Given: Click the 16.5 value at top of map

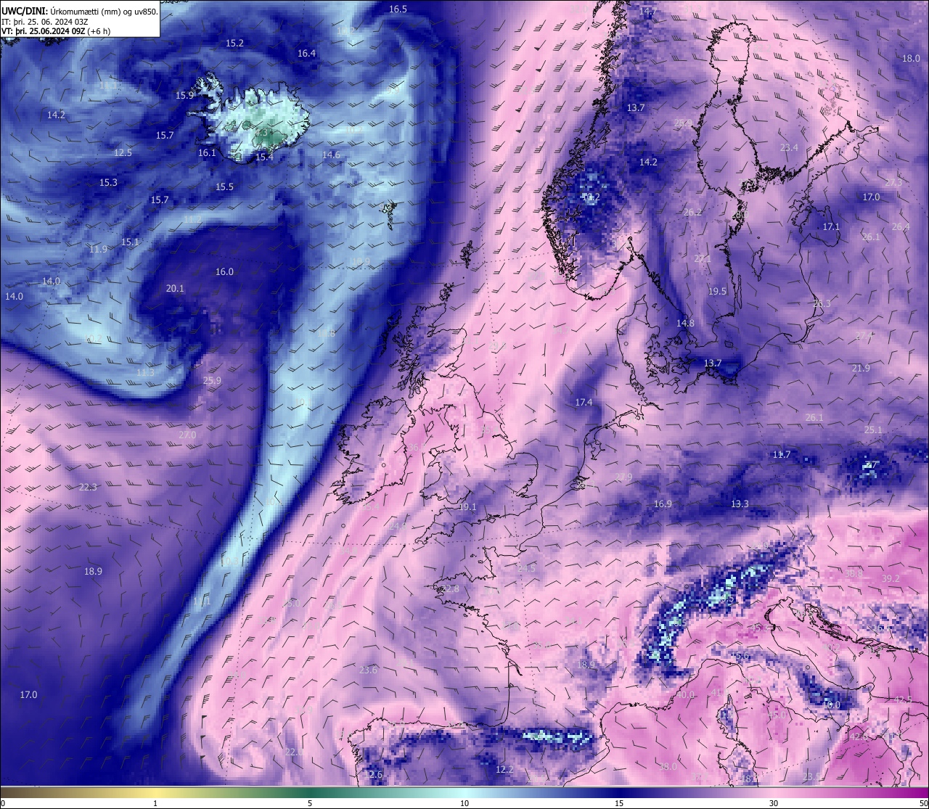Looking at the screenshot, I should [x=398, y=9].
